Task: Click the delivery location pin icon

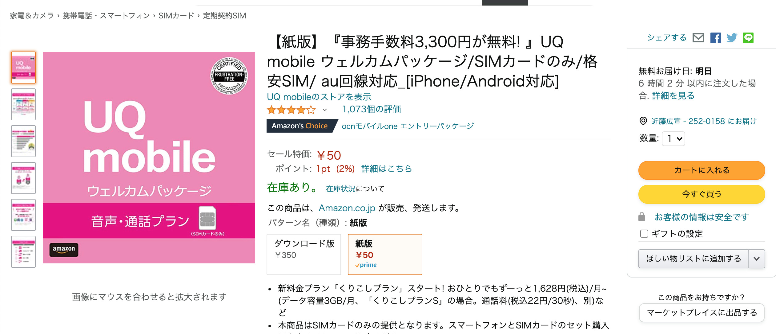Action: click(x=643, y=121)
